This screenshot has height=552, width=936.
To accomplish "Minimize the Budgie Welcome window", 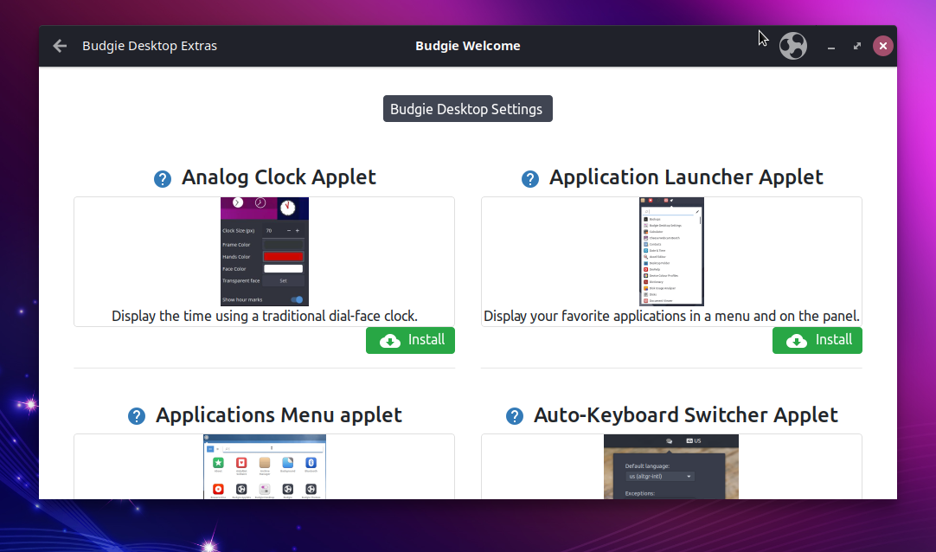I will click(x=831, y=47).
